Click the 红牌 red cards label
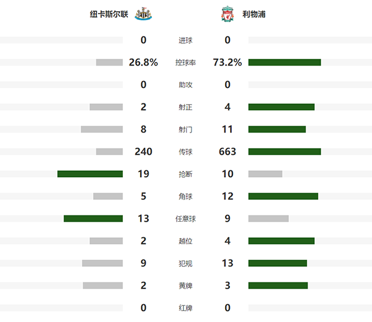 click(185, 308)
